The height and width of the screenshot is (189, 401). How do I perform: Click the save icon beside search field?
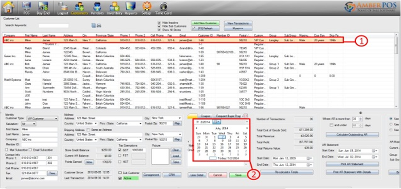tap(94, 25)
